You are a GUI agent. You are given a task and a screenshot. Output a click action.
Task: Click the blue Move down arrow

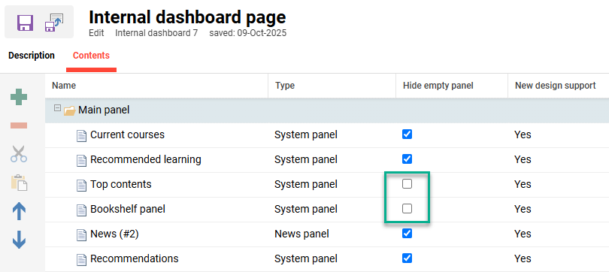point(19,240)
